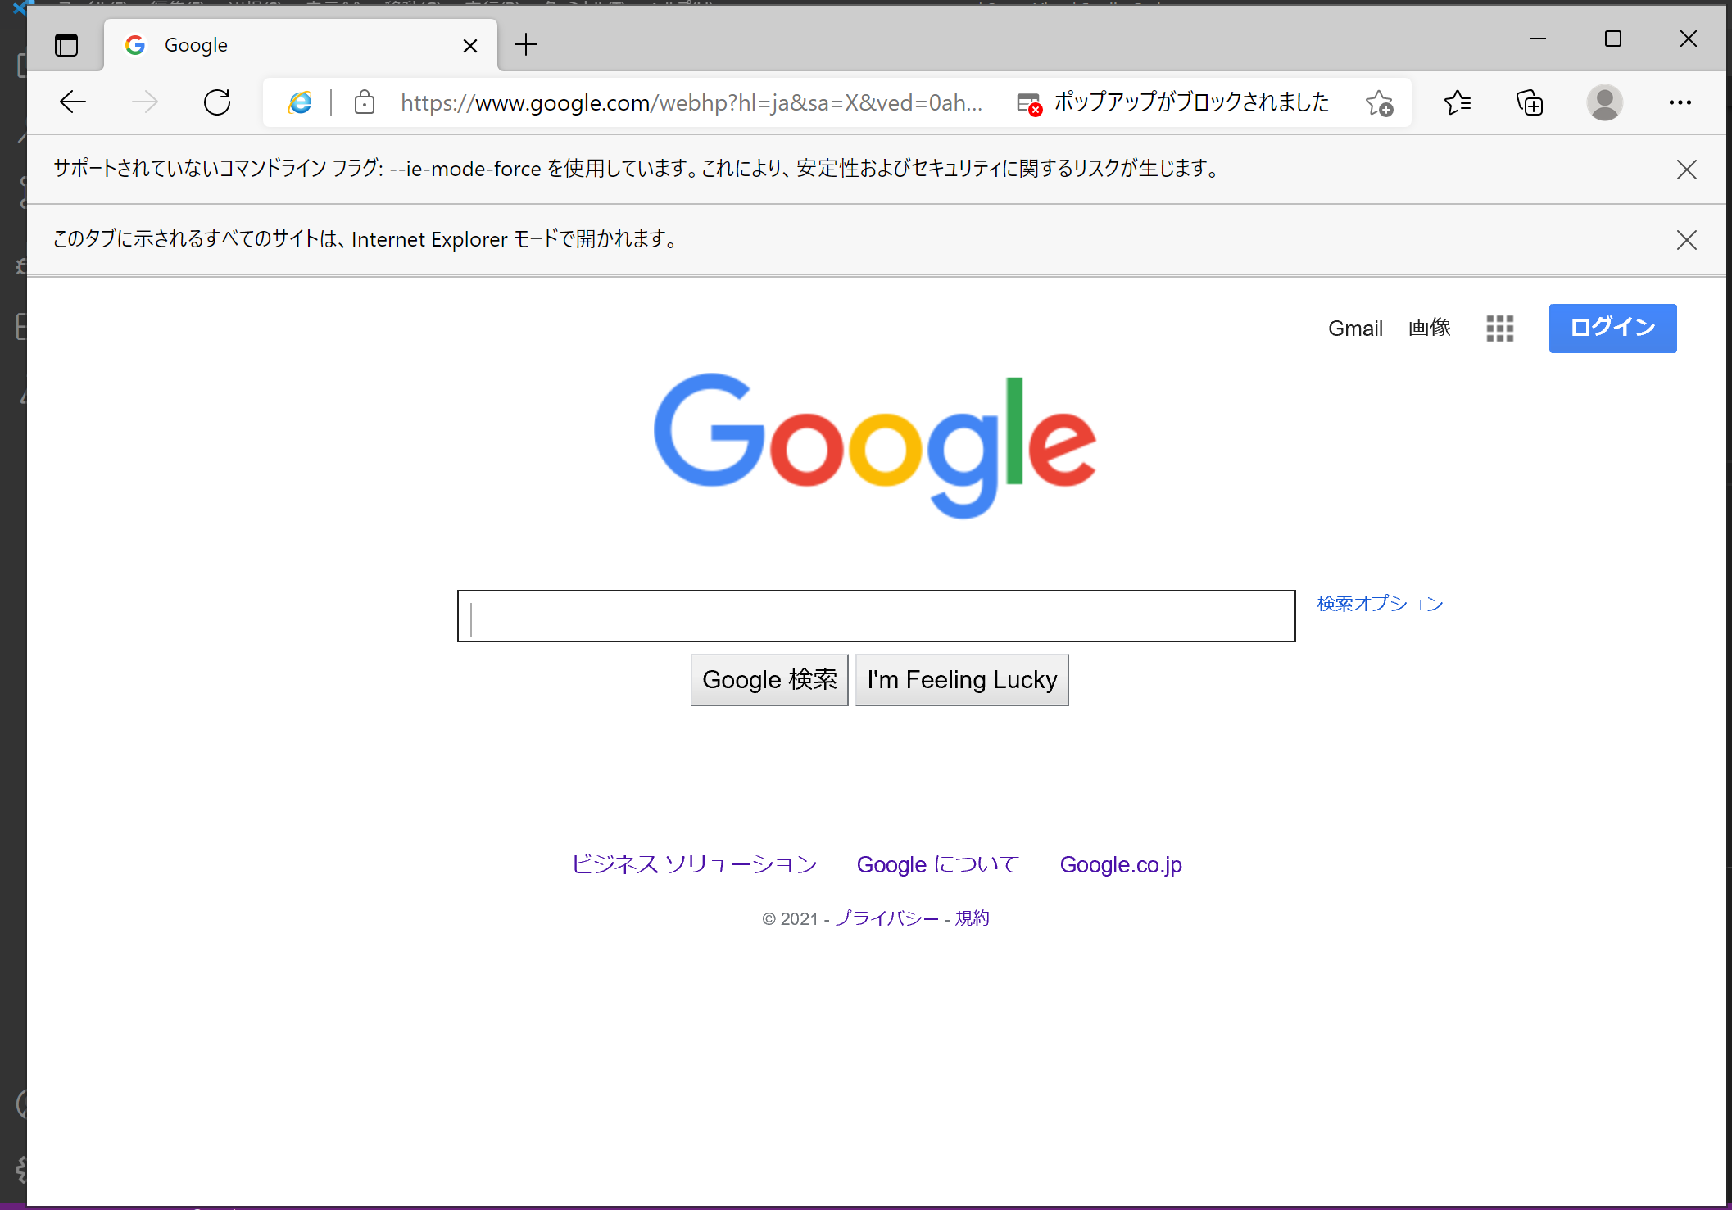Open Settings and more menu
The width and height of the screenshot is (1732, 1210).
click(x=1680, y=102)
